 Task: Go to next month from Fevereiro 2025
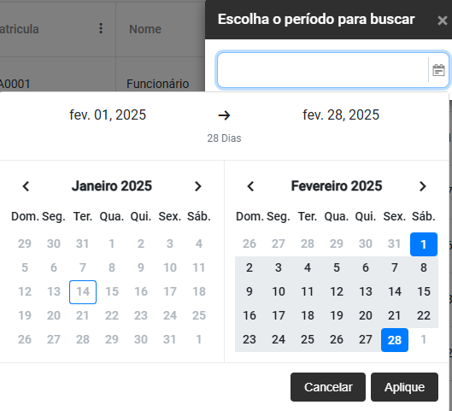click(x=423, y=186)
